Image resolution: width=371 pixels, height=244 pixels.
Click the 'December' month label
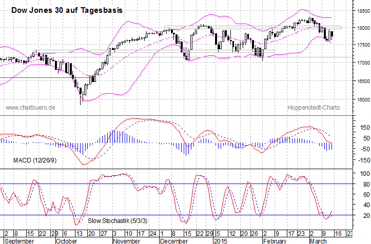click(x=174, y=241)
